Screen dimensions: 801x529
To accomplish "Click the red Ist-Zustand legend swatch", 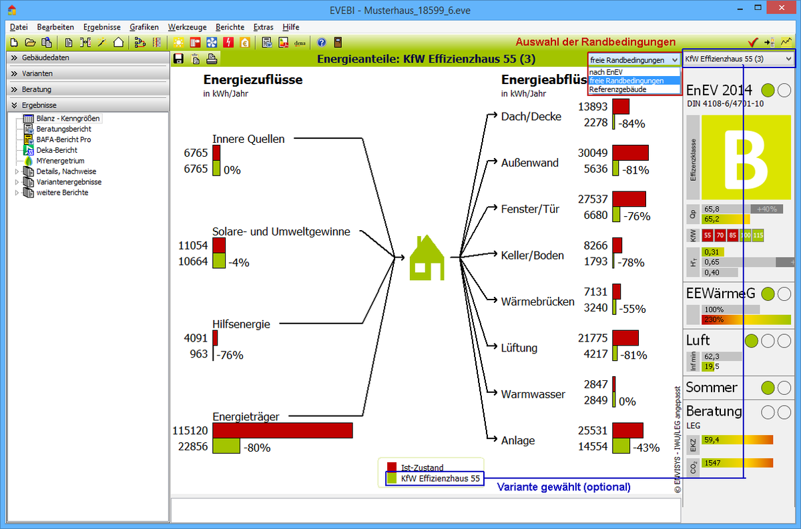I will (x=392, y=468).
